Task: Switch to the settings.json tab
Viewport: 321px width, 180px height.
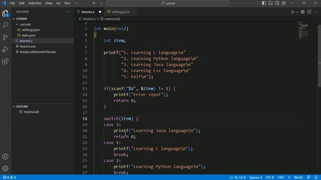Action: (x=120, y=12)
